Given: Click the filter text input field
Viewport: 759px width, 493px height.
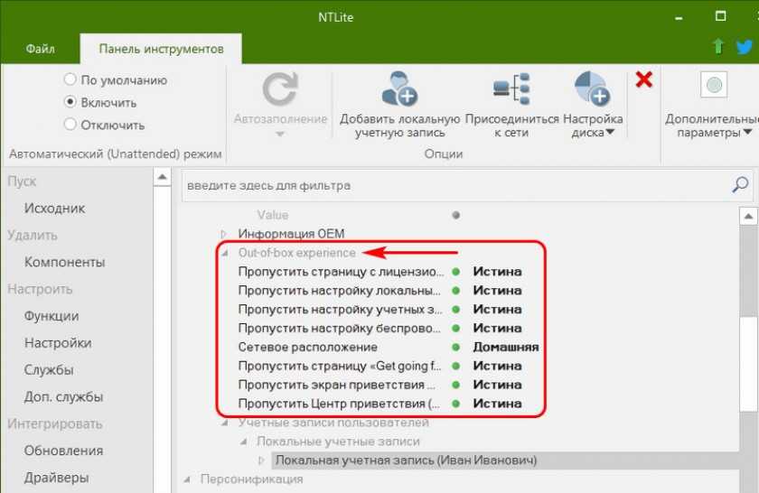Looking at the screenshot, I should [x=452, y=185].
